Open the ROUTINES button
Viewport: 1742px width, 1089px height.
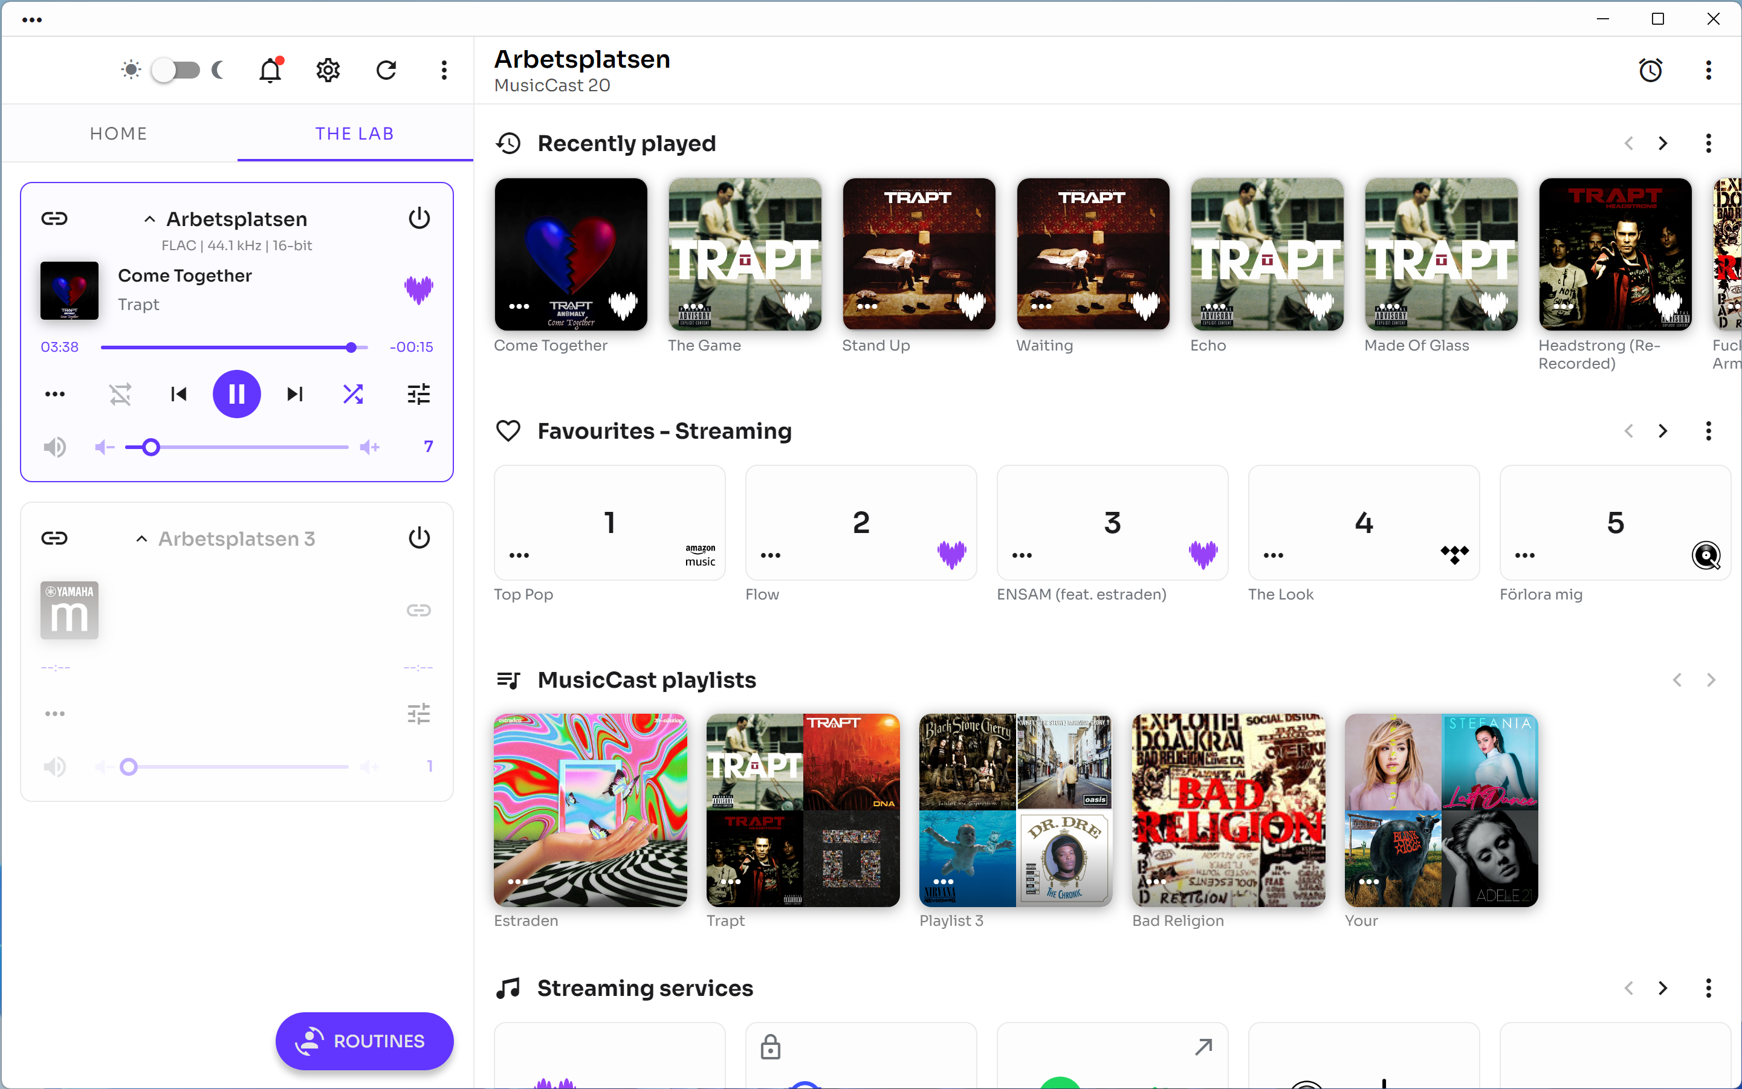point(364,1041)
